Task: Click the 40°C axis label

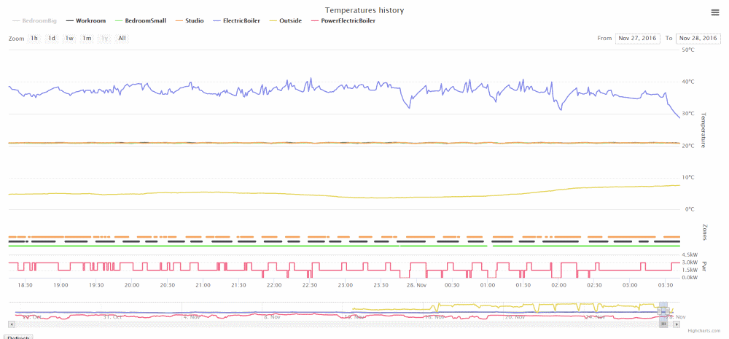Action: click(688, 82)
